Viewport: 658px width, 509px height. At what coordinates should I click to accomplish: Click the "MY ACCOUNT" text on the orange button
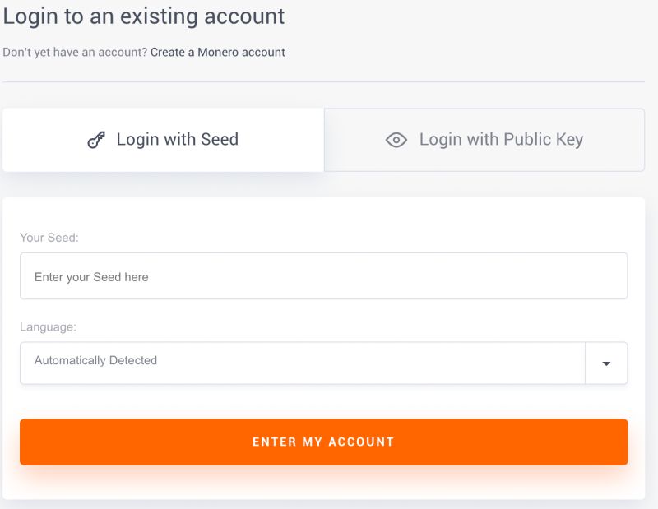tap(348, 442)
